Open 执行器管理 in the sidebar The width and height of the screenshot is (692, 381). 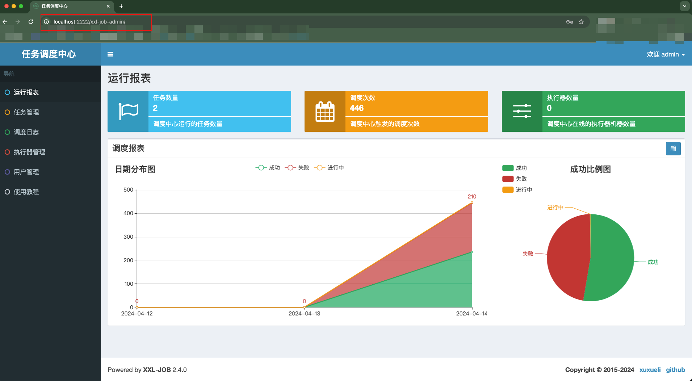(50, 152)
